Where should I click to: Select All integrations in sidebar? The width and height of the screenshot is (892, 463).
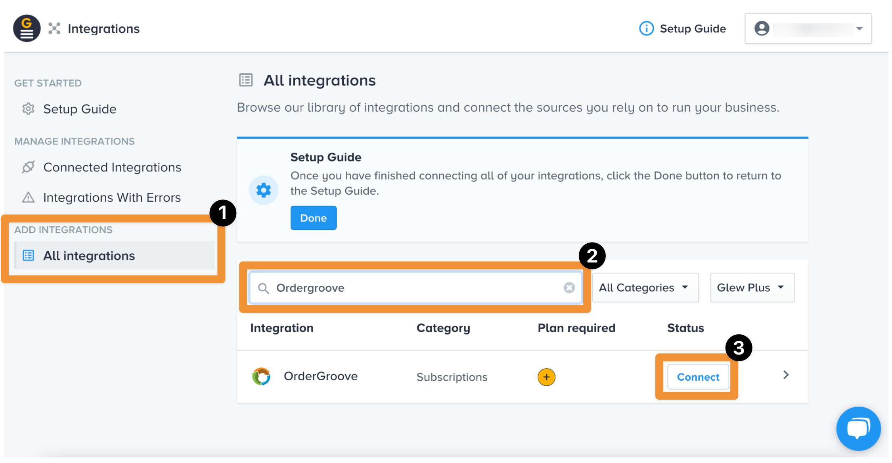click(x=114, y=256)
